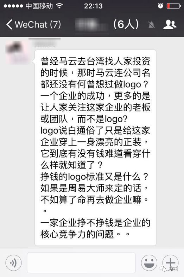
Task: Tap the alarm clock status icon
Action: (160, 6)
